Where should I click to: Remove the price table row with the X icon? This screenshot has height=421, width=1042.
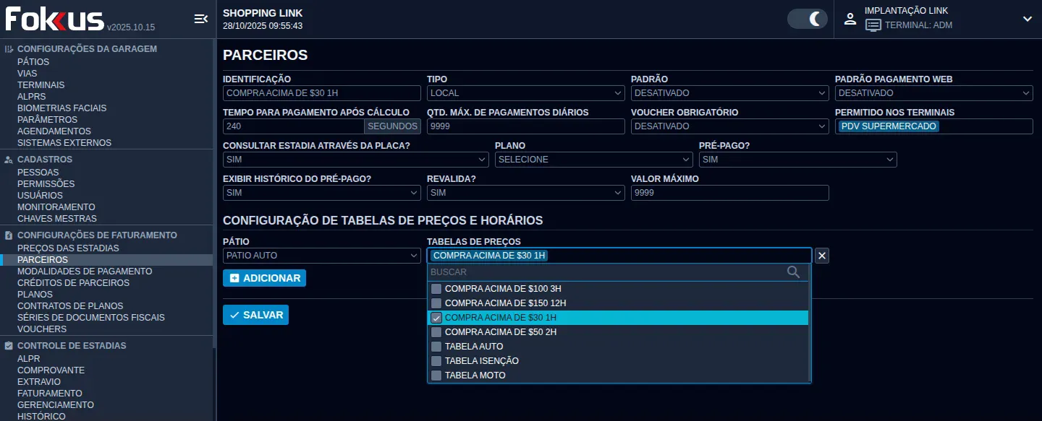pos(822,256)
